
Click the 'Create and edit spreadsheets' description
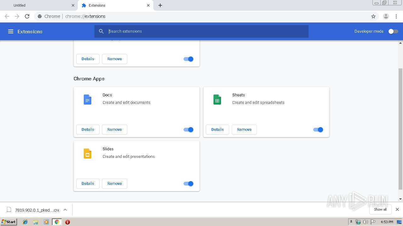coord(258,103)
